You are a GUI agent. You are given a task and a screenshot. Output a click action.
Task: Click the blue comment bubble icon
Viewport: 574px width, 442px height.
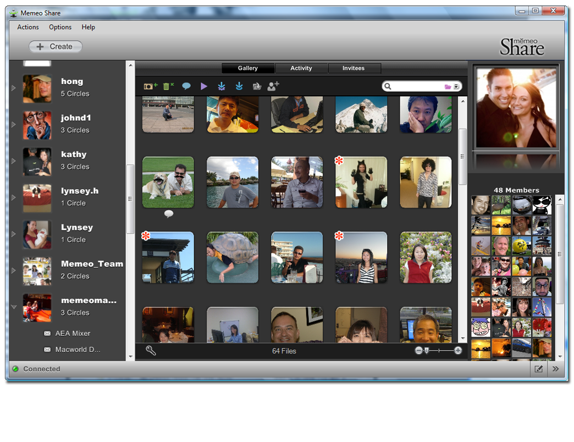186,86
